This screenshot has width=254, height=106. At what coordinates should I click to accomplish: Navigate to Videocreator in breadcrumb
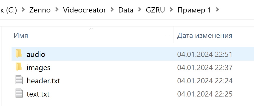click(x=84, y=10)
